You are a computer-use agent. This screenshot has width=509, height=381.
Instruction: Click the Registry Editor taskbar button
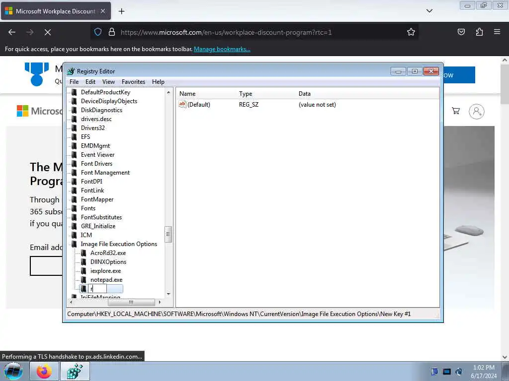[75, 371]
